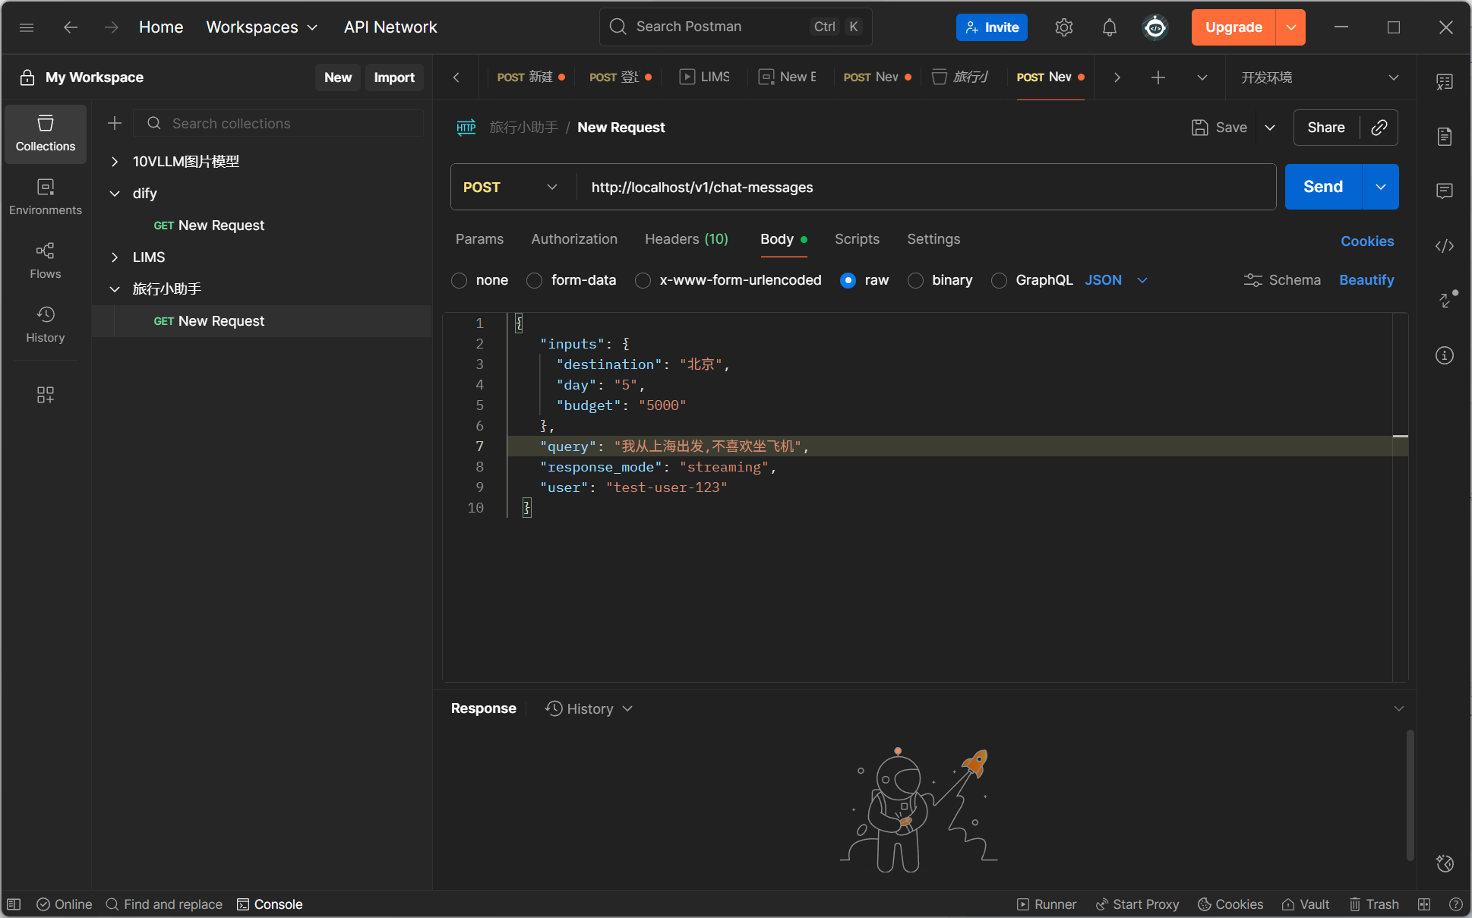Select the none body option
The image size is (1472, 918).
click(459, 280)
